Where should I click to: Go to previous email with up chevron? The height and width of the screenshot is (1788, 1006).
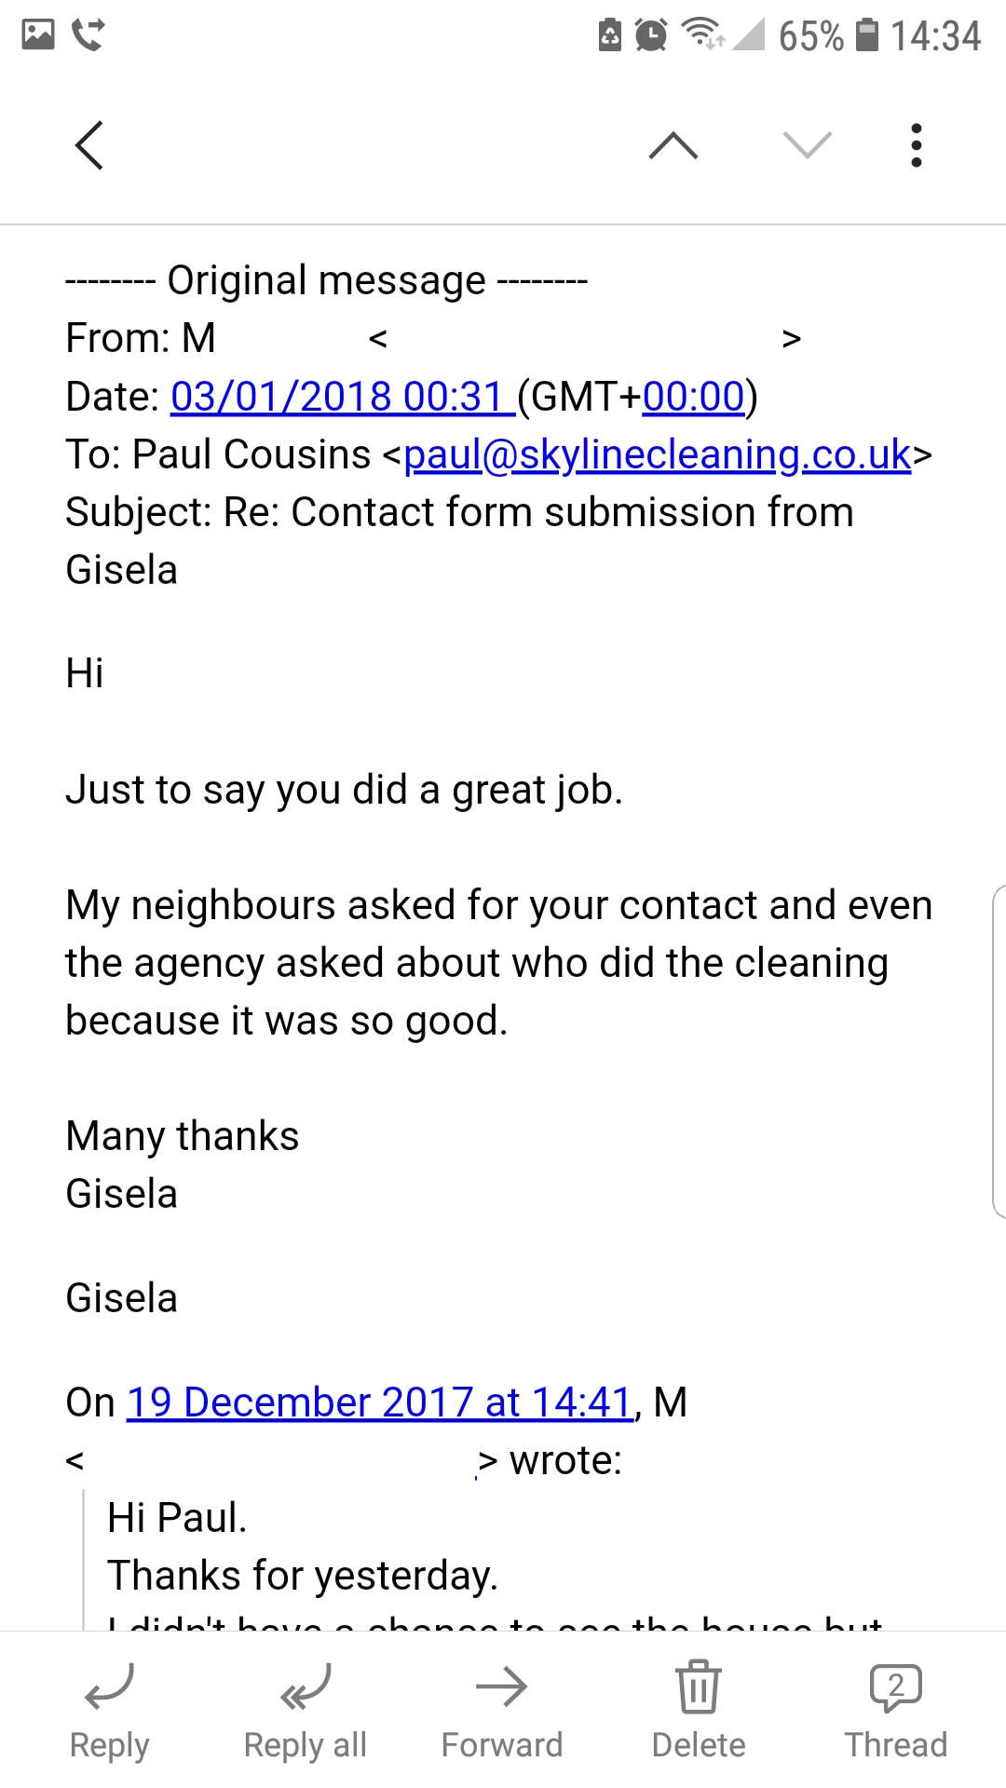(673, 145)
